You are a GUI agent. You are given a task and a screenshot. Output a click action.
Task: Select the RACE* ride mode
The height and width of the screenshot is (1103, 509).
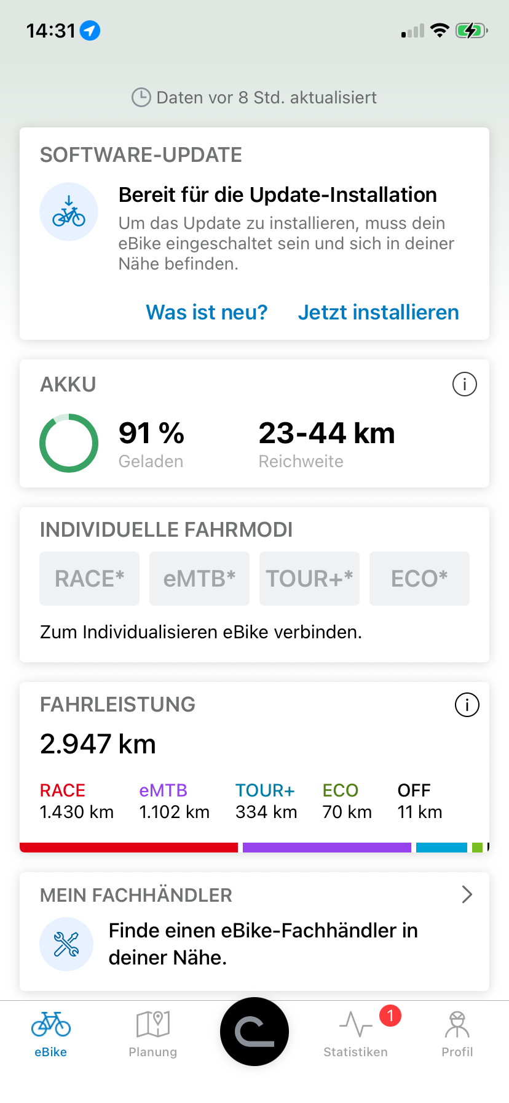[x=90, y=579]
